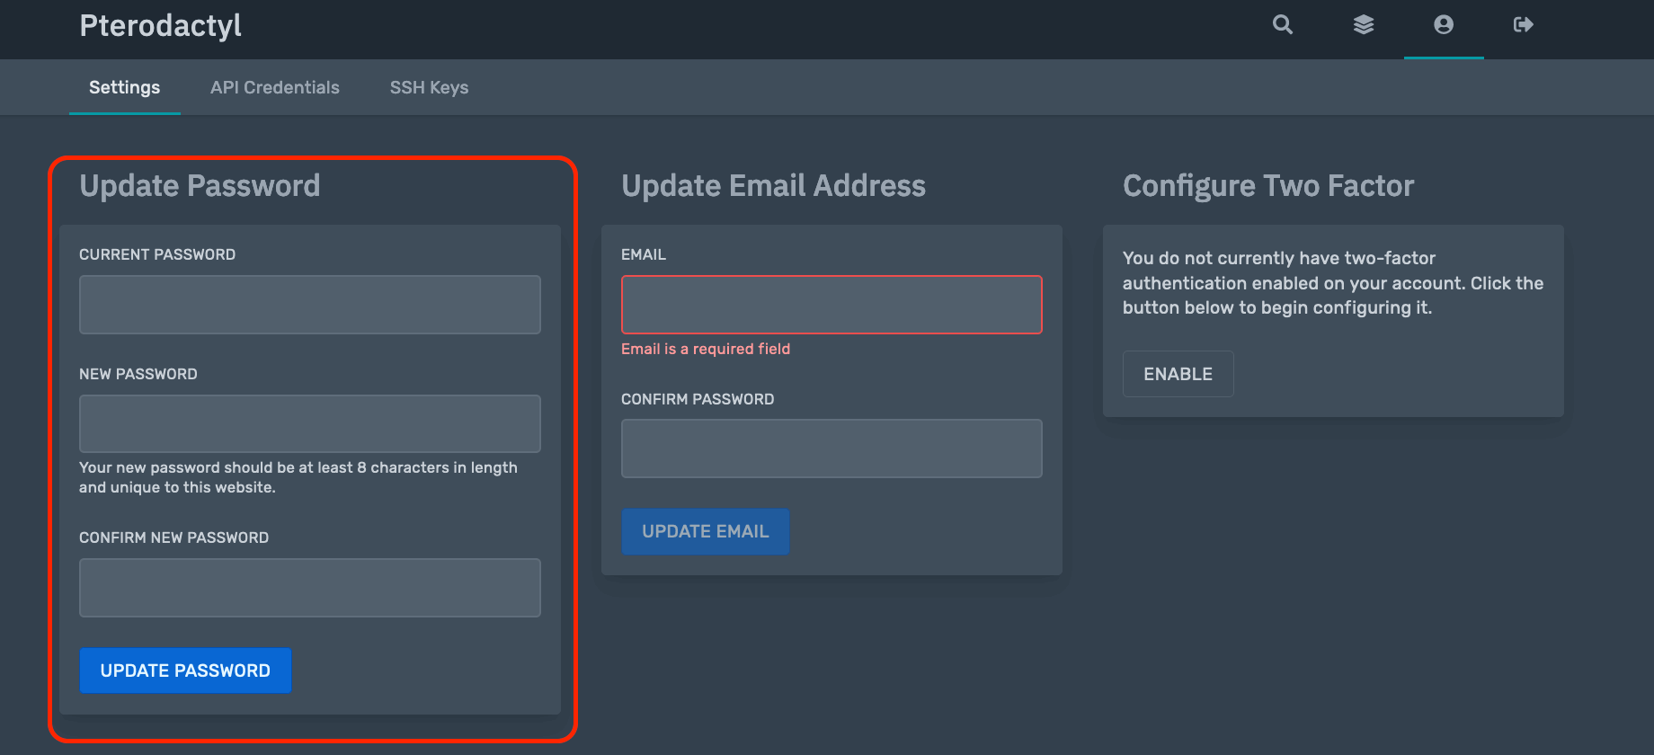
Task: Click the Pterodactyl logo text
Action: [160, 25]
